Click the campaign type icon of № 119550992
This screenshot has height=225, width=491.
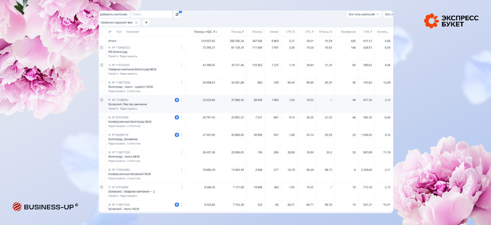point(109,170)
